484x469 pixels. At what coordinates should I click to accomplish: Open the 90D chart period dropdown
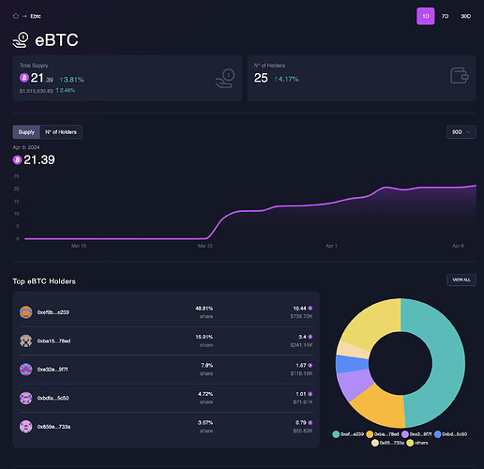461,132
